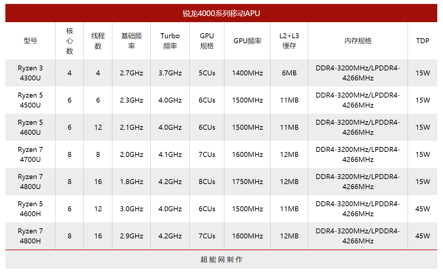Click the Ryzen 5 4600U model cell
Image resolution: width=443 pixels, height=272 pixels.
click(x=30, y=127)
